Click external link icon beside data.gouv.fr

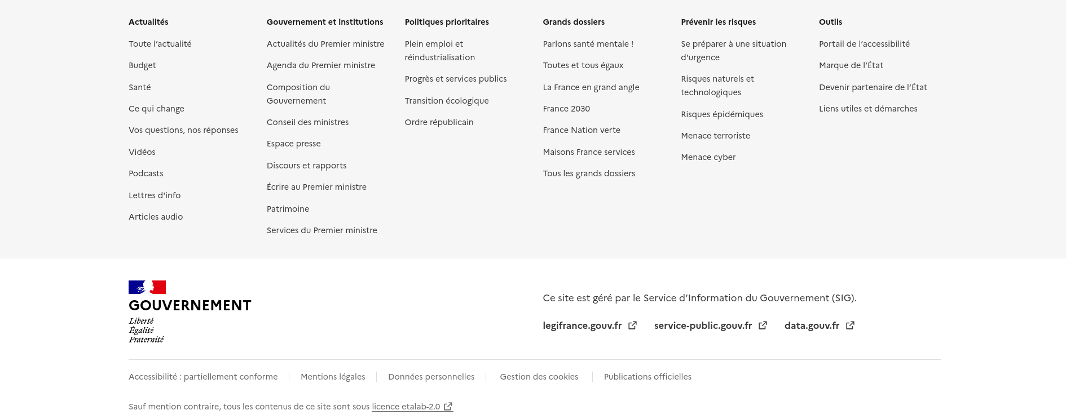[850, 326]
